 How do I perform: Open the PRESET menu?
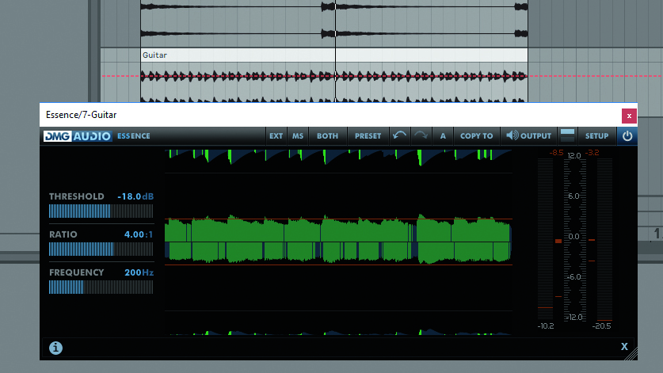368,135
